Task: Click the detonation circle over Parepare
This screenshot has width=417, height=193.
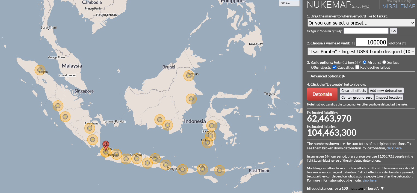Action: [x=211, y=135]
